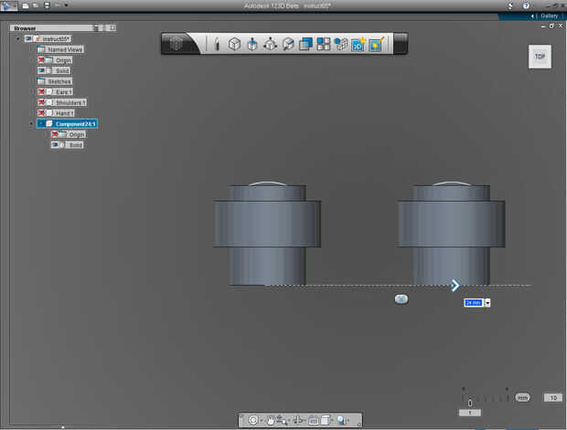Click the Save icon in title bar
The width and height of the screenshot is (567, 430).
(x=47, y=5)
